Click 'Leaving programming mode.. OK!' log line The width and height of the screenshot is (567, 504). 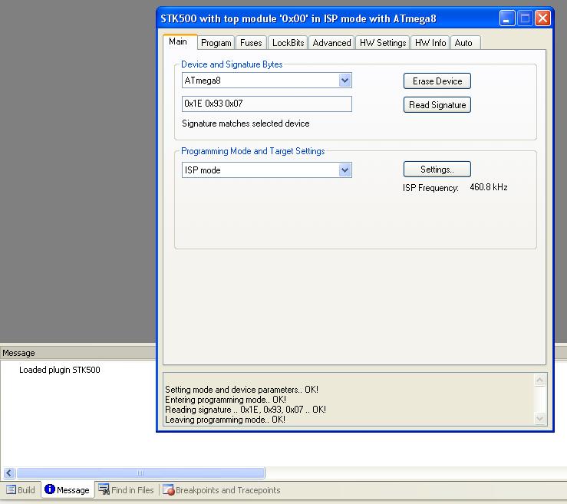225,420
